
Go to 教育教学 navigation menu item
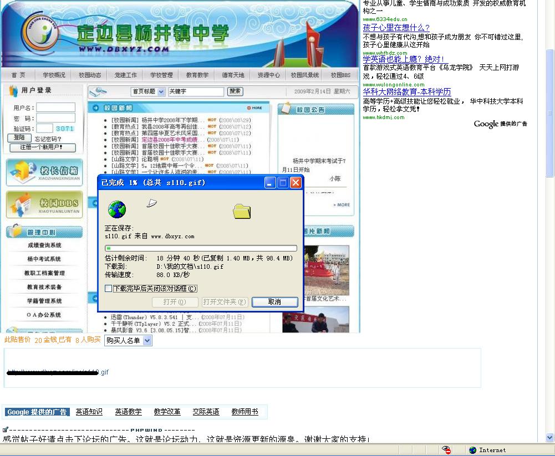point(197,75)
